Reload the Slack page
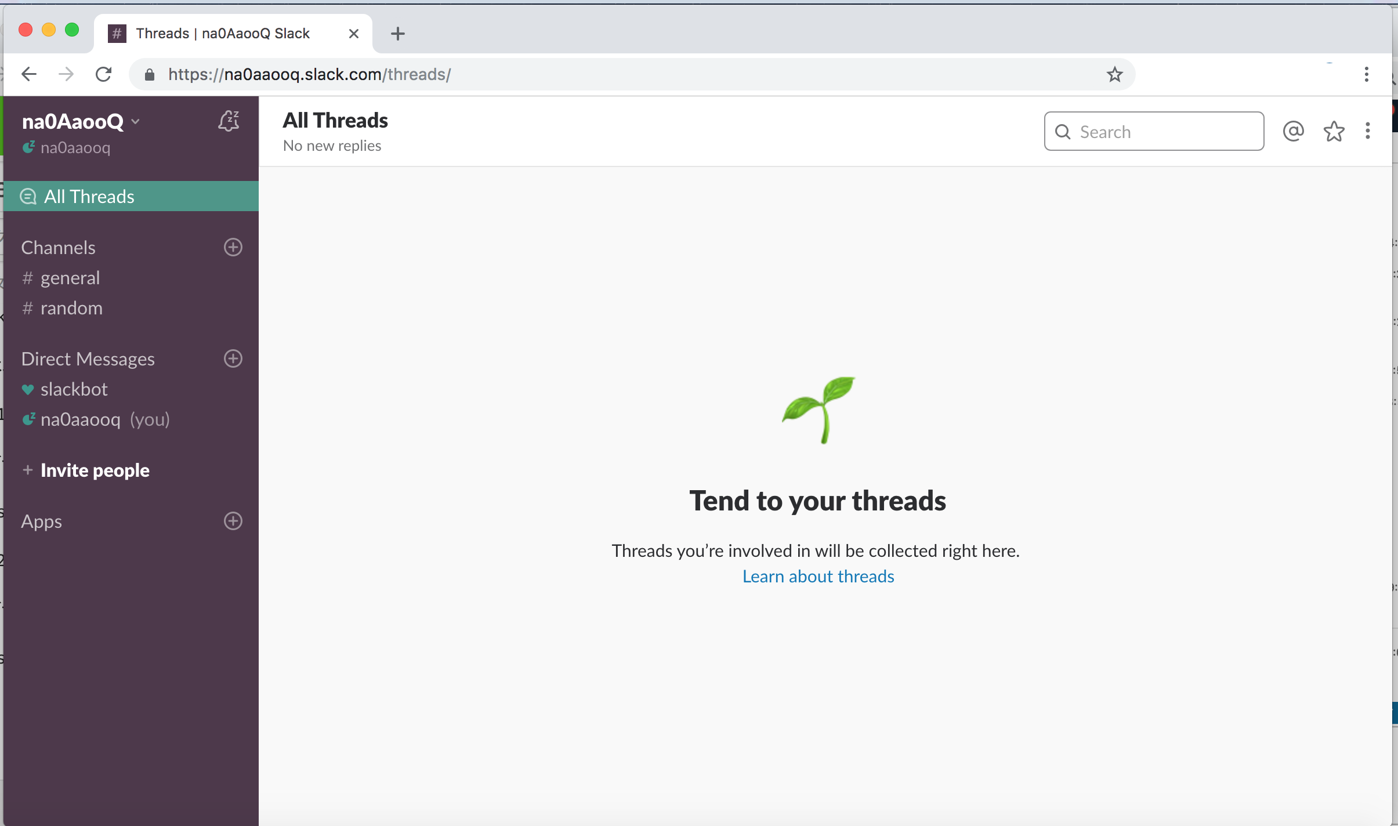 click(x=103, y=74)
